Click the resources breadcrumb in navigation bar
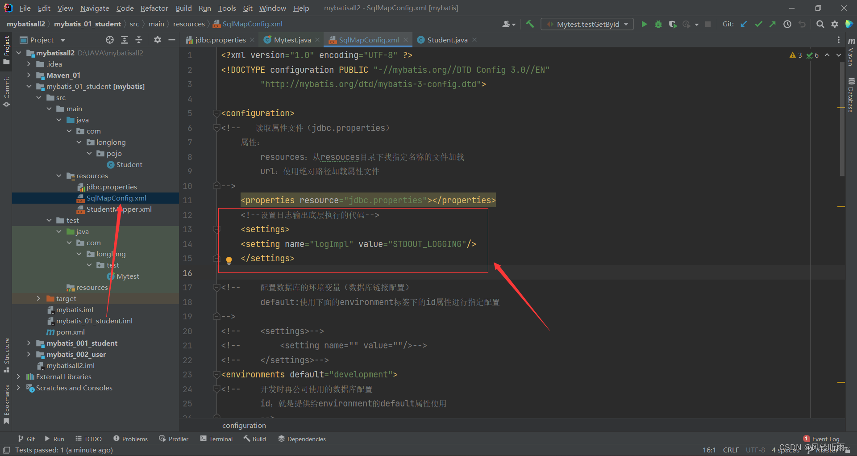The width and height of the screenshot is (857, 456). (x=189, y=24)
